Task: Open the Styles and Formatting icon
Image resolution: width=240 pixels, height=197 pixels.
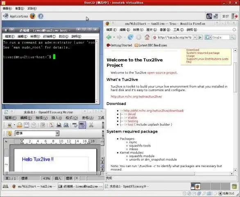Action: 9,133
